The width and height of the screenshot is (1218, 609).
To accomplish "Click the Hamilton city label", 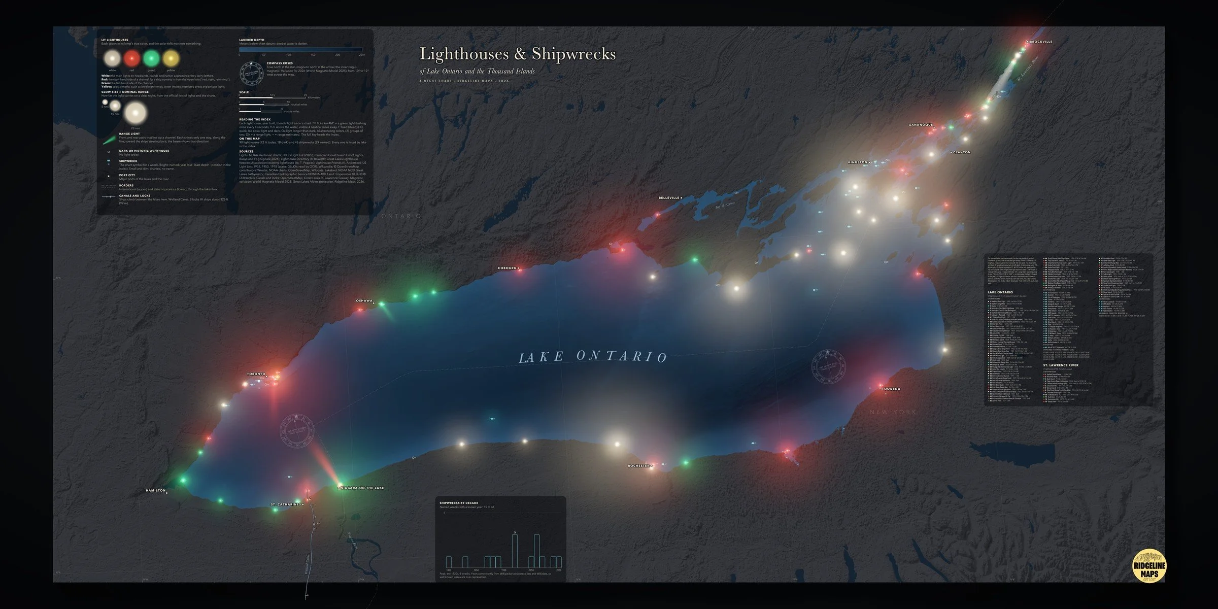I will pos(156,491).
